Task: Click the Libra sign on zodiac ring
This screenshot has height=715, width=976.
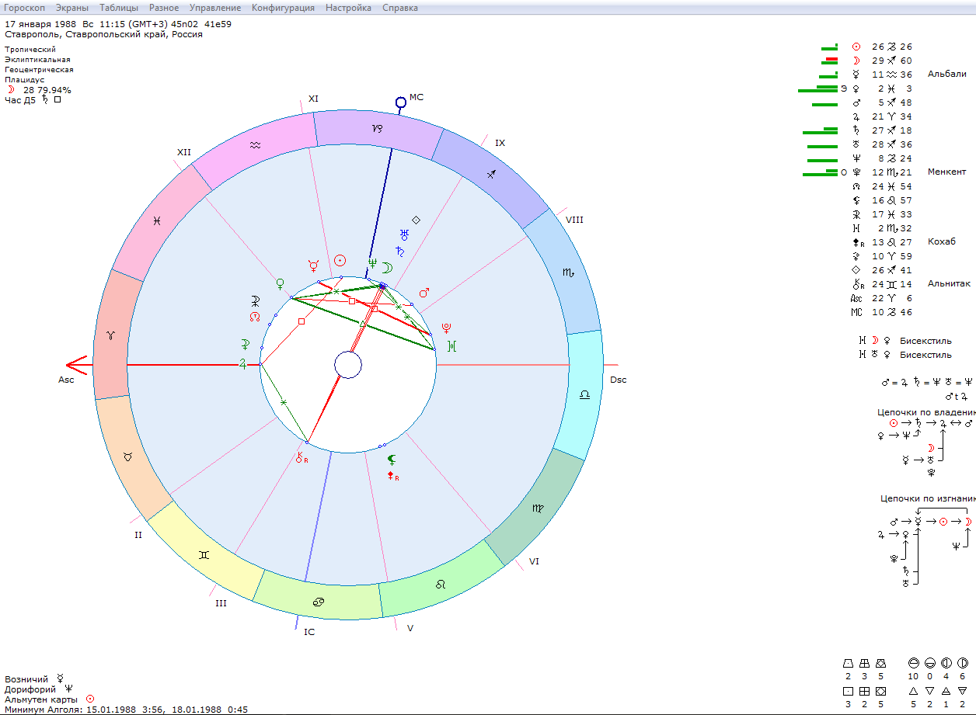Action: [584, 394]
